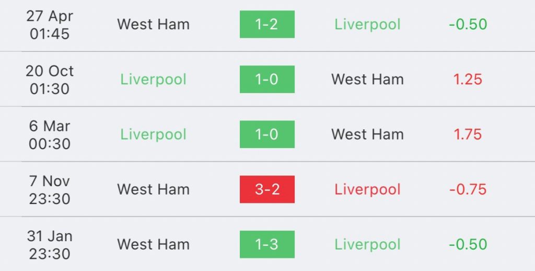
Task: Select the 20 Oct 01:30 match date
Action: coord(50,80)
